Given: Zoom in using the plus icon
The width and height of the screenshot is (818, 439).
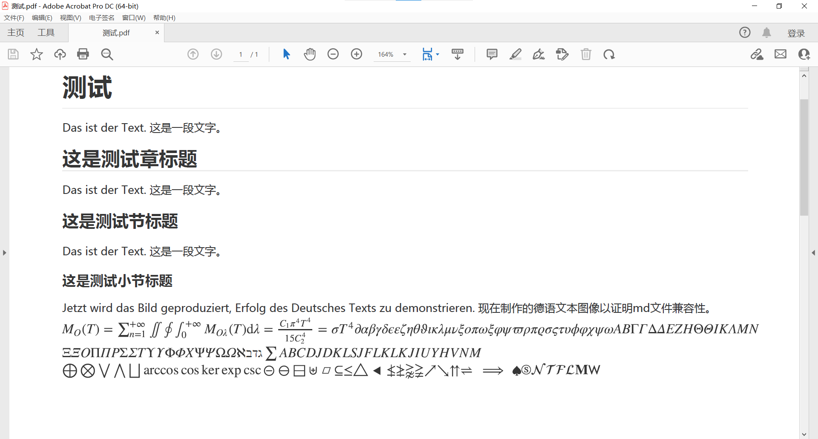Looking at the screenshot, I should [357, 54].
